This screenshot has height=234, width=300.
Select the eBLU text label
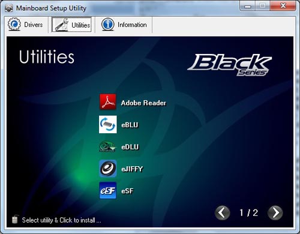(130, 125)
